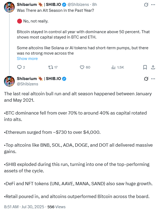157x209 pixels.
Task: Click Grok icon on the second tweet
Action: 146,79
